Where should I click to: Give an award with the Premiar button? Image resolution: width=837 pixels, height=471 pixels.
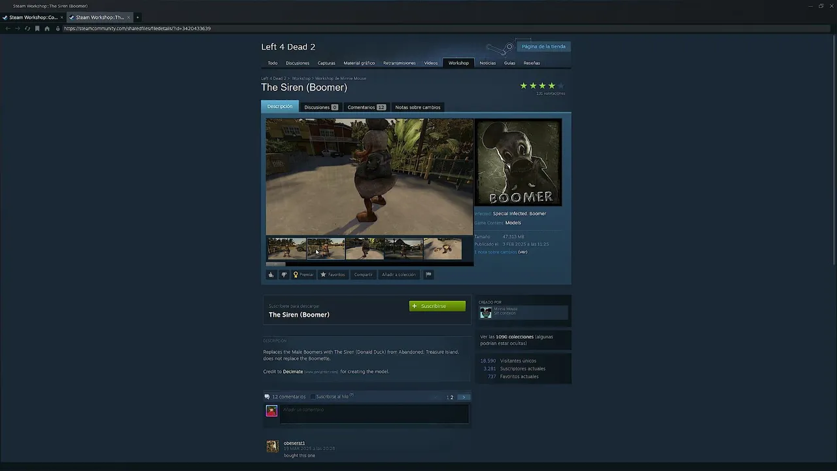[303, 275]
